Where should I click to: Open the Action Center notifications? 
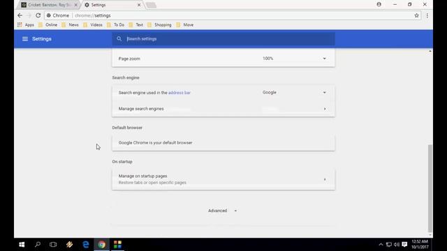tap(404, 245)
